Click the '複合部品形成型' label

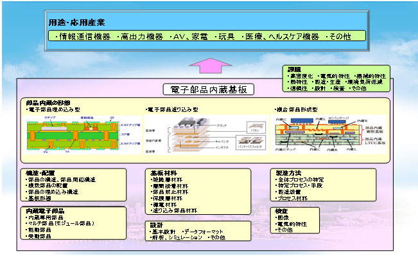coord(297,109)
